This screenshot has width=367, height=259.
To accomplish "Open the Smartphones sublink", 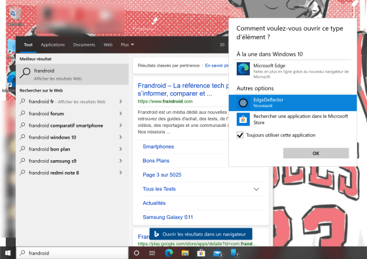I will [x=158, y=147].
